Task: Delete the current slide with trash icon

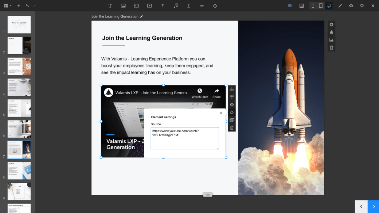Action: 331,48
